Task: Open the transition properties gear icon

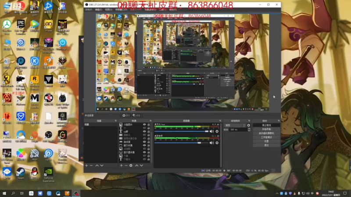Action: pyautogui.click(x=248, y=125)
